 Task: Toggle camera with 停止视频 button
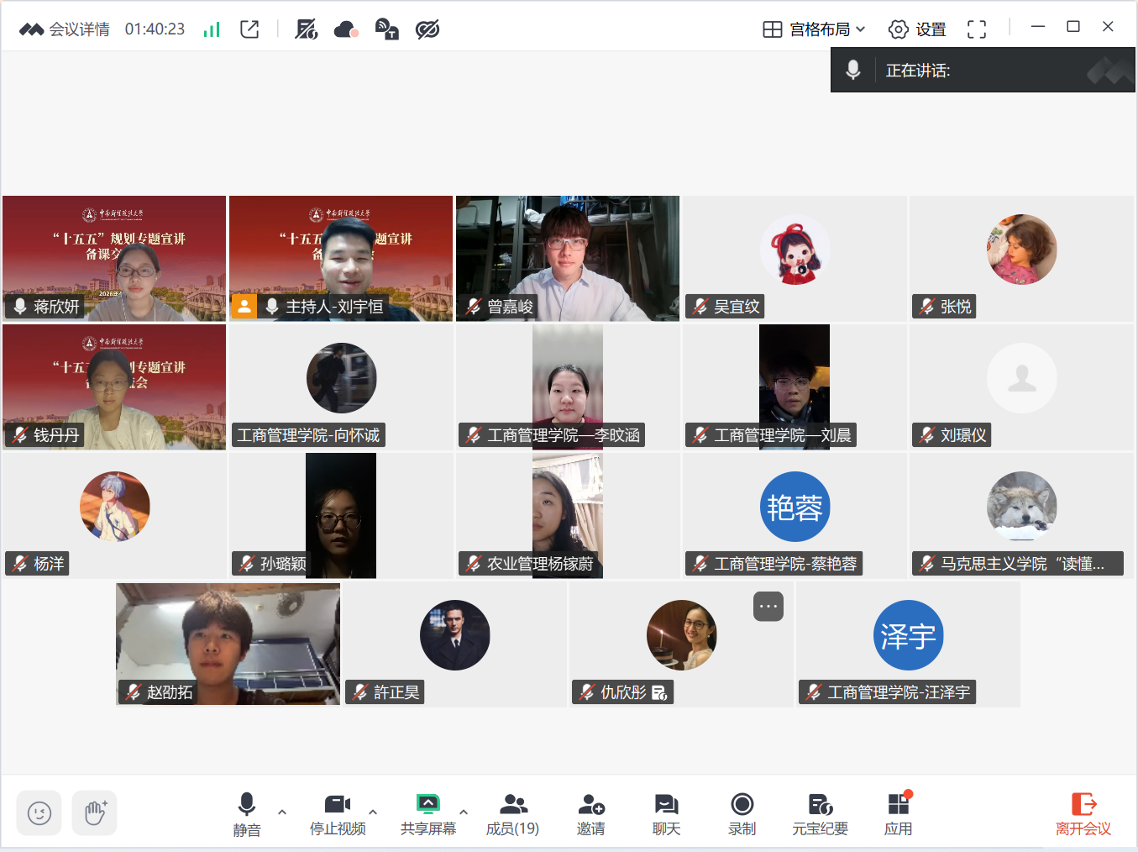[x=338, y=813]
